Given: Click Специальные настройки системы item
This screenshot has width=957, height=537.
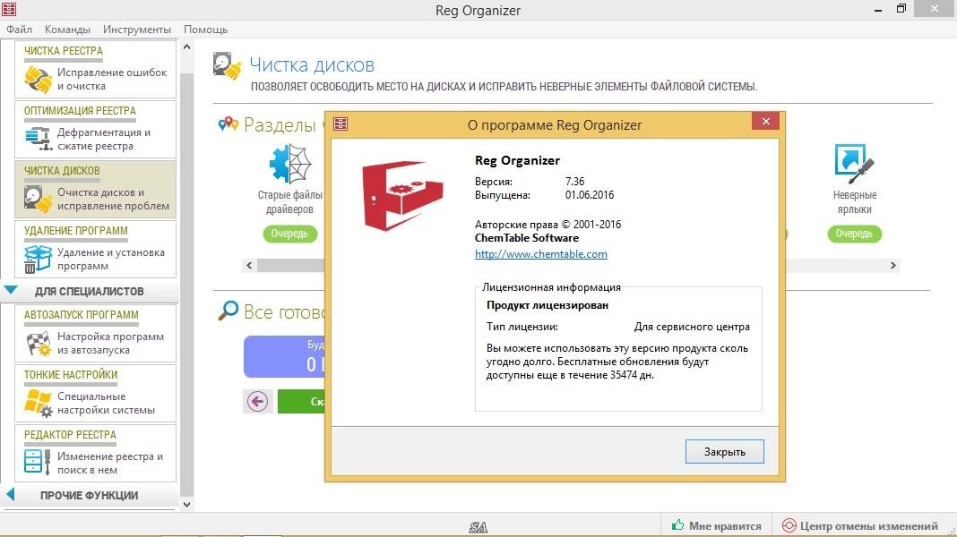Looking at the screenshot, I should (x=107, y=403).
